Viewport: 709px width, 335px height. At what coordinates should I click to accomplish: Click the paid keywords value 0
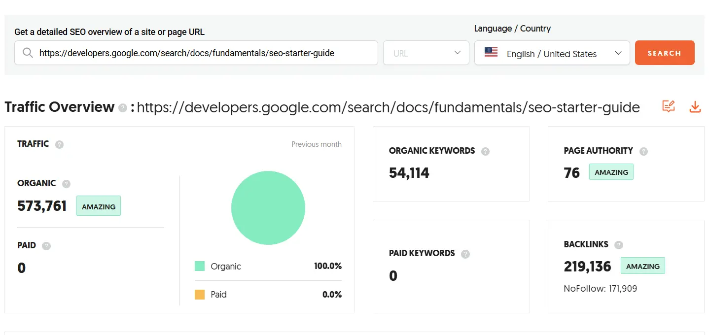[x=393, y=276]
